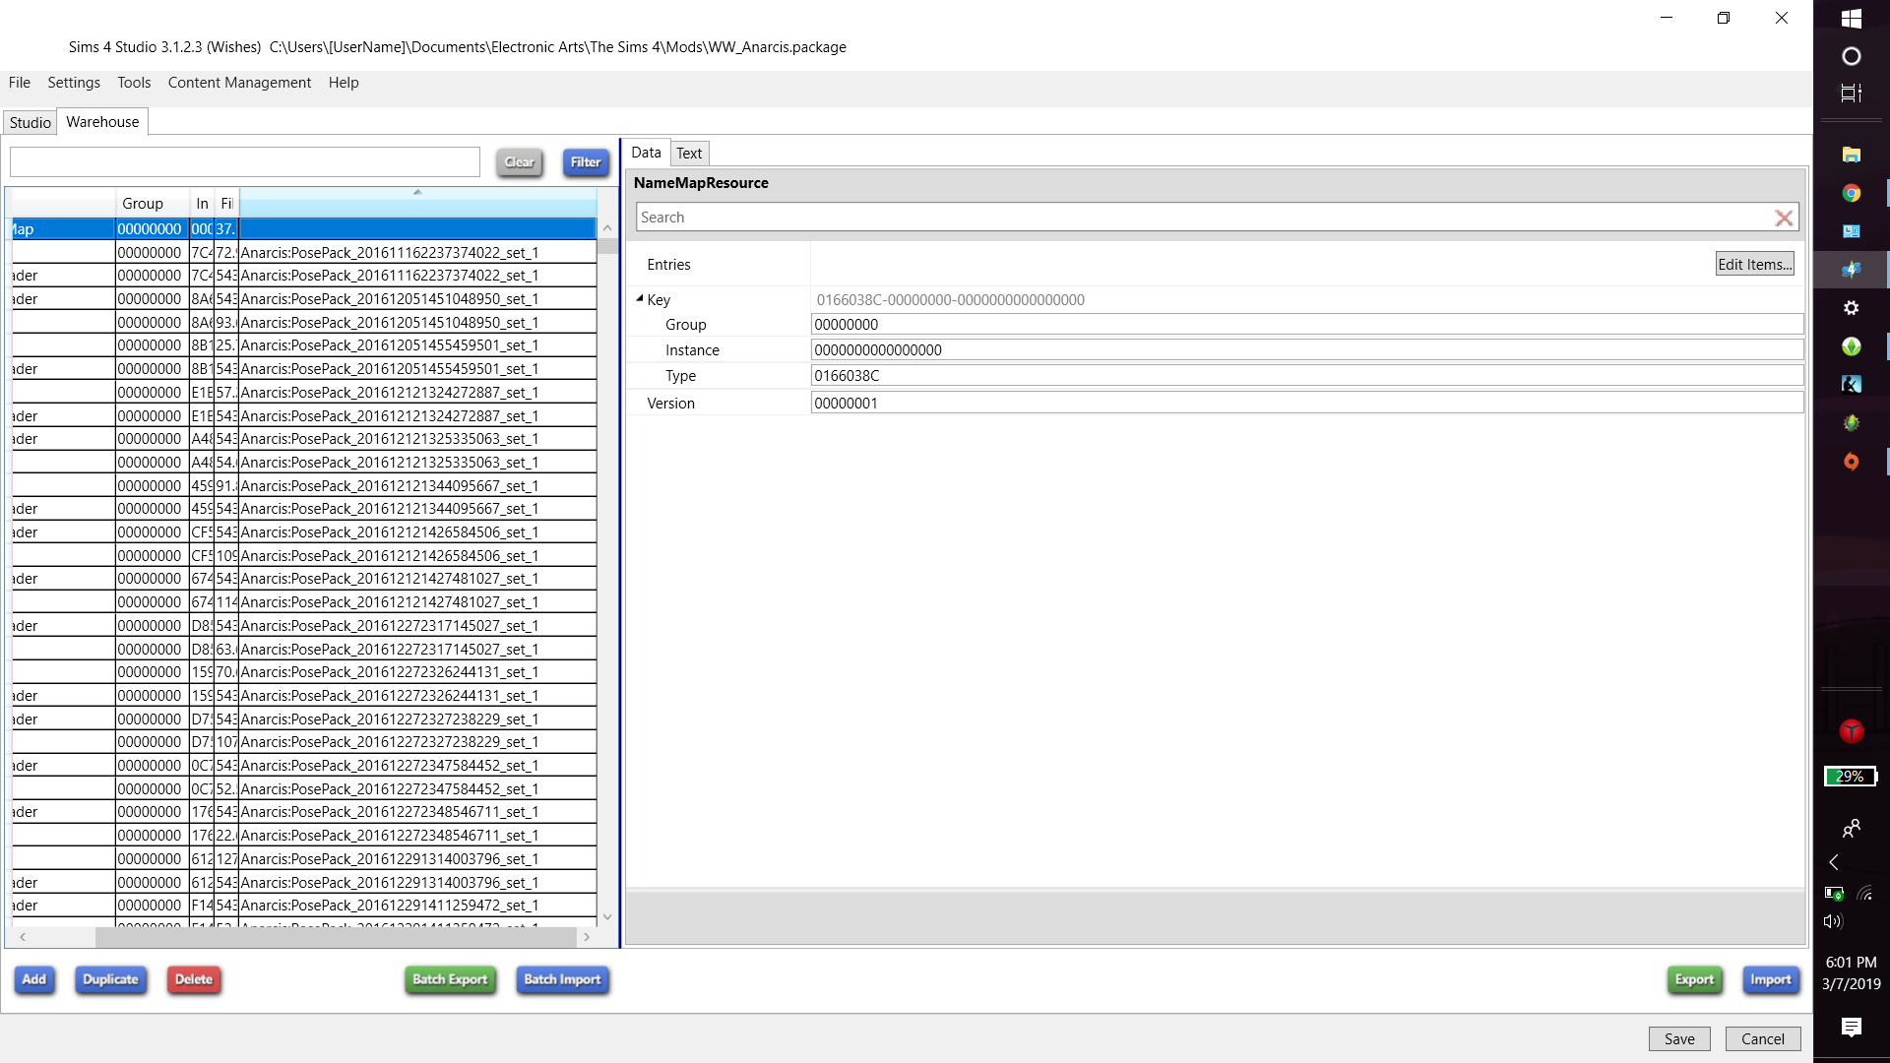Select row PosePack_201612121344095667_set_1 with 91.
This screenshot has height=1063, width=1890.
pos(304,486)
